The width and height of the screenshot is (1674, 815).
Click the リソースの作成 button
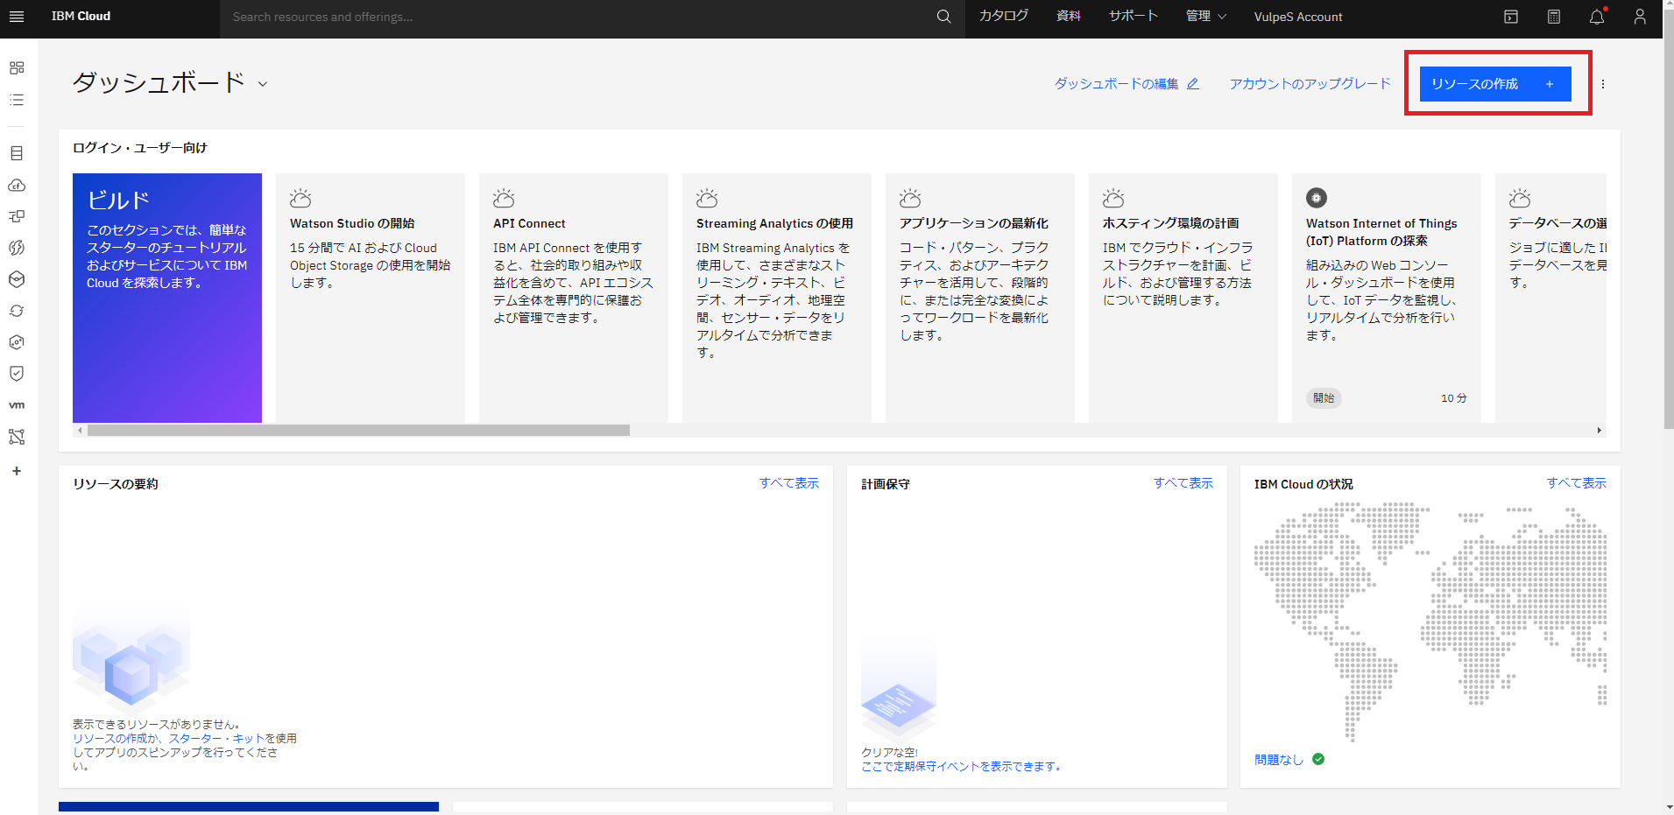click(1494, 83)
